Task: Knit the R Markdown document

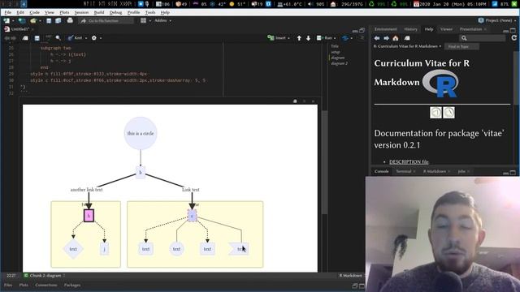Action: tap(76, 38)
